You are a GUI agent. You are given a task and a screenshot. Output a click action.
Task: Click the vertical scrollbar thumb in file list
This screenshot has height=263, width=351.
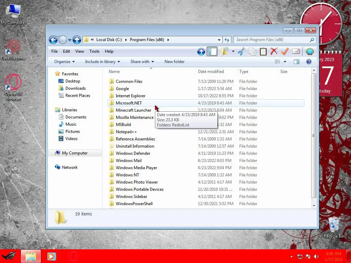[x=314, y=136]
